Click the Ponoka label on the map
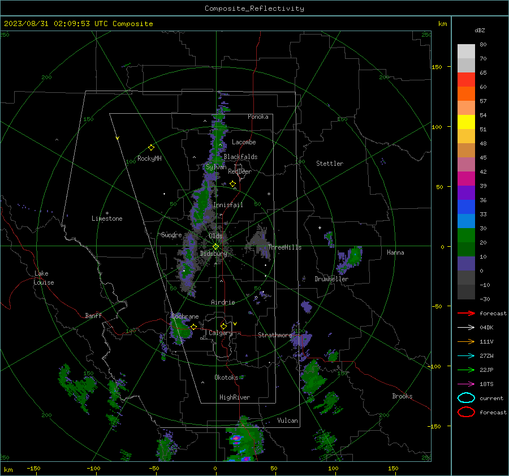 pyautogui.click(x=258, y=117)
